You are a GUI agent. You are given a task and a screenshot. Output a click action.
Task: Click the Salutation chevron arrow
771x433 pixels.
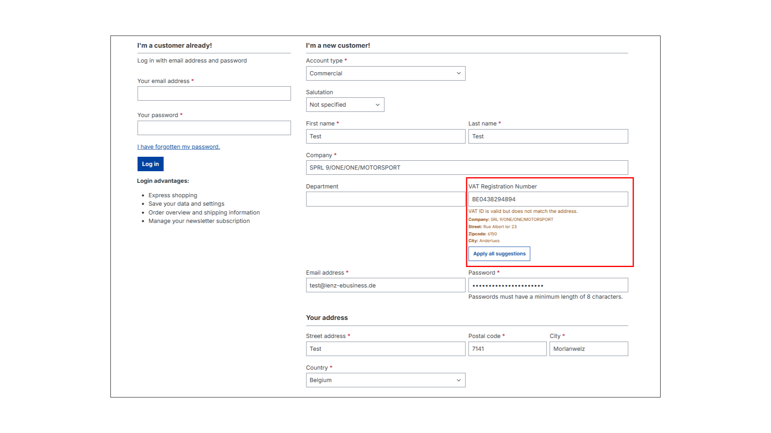[x=377, y=105]
